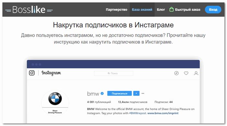Expand the dropdown arrow next to Подписаться
The image size is (227, 126).
pyautogui.click(x=136, y=94)
